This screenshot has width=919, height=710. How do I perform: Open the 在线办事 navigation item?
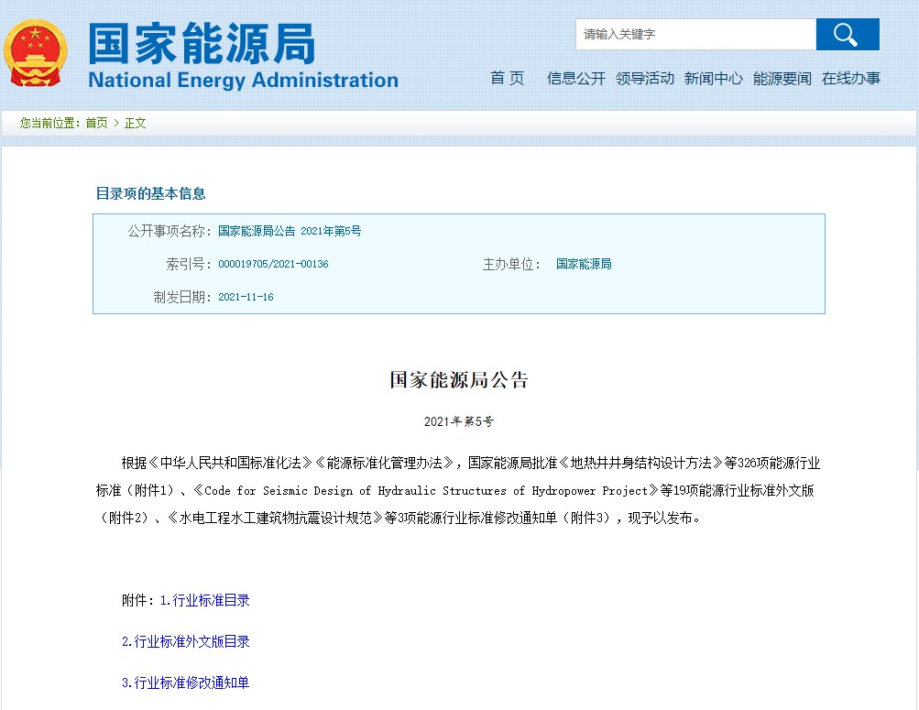click(851, 79)
